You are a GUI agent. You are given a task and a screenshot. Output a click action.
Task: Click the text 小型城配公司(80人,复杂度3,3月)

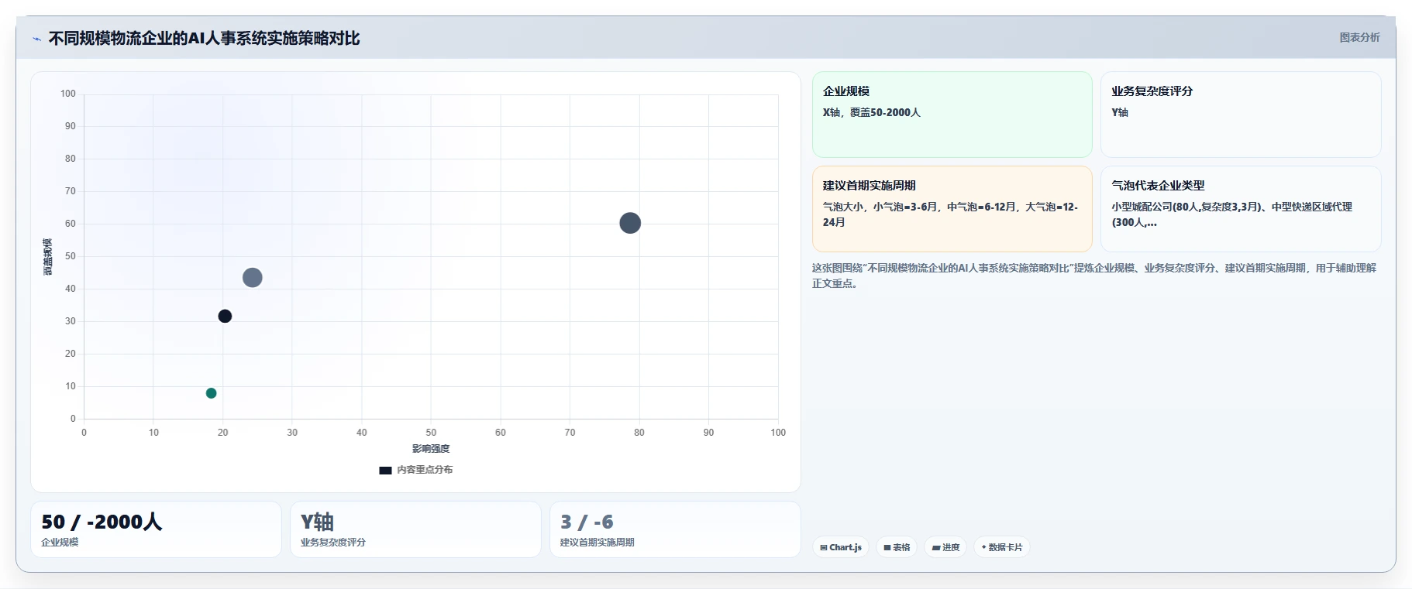pos(1187,207)
